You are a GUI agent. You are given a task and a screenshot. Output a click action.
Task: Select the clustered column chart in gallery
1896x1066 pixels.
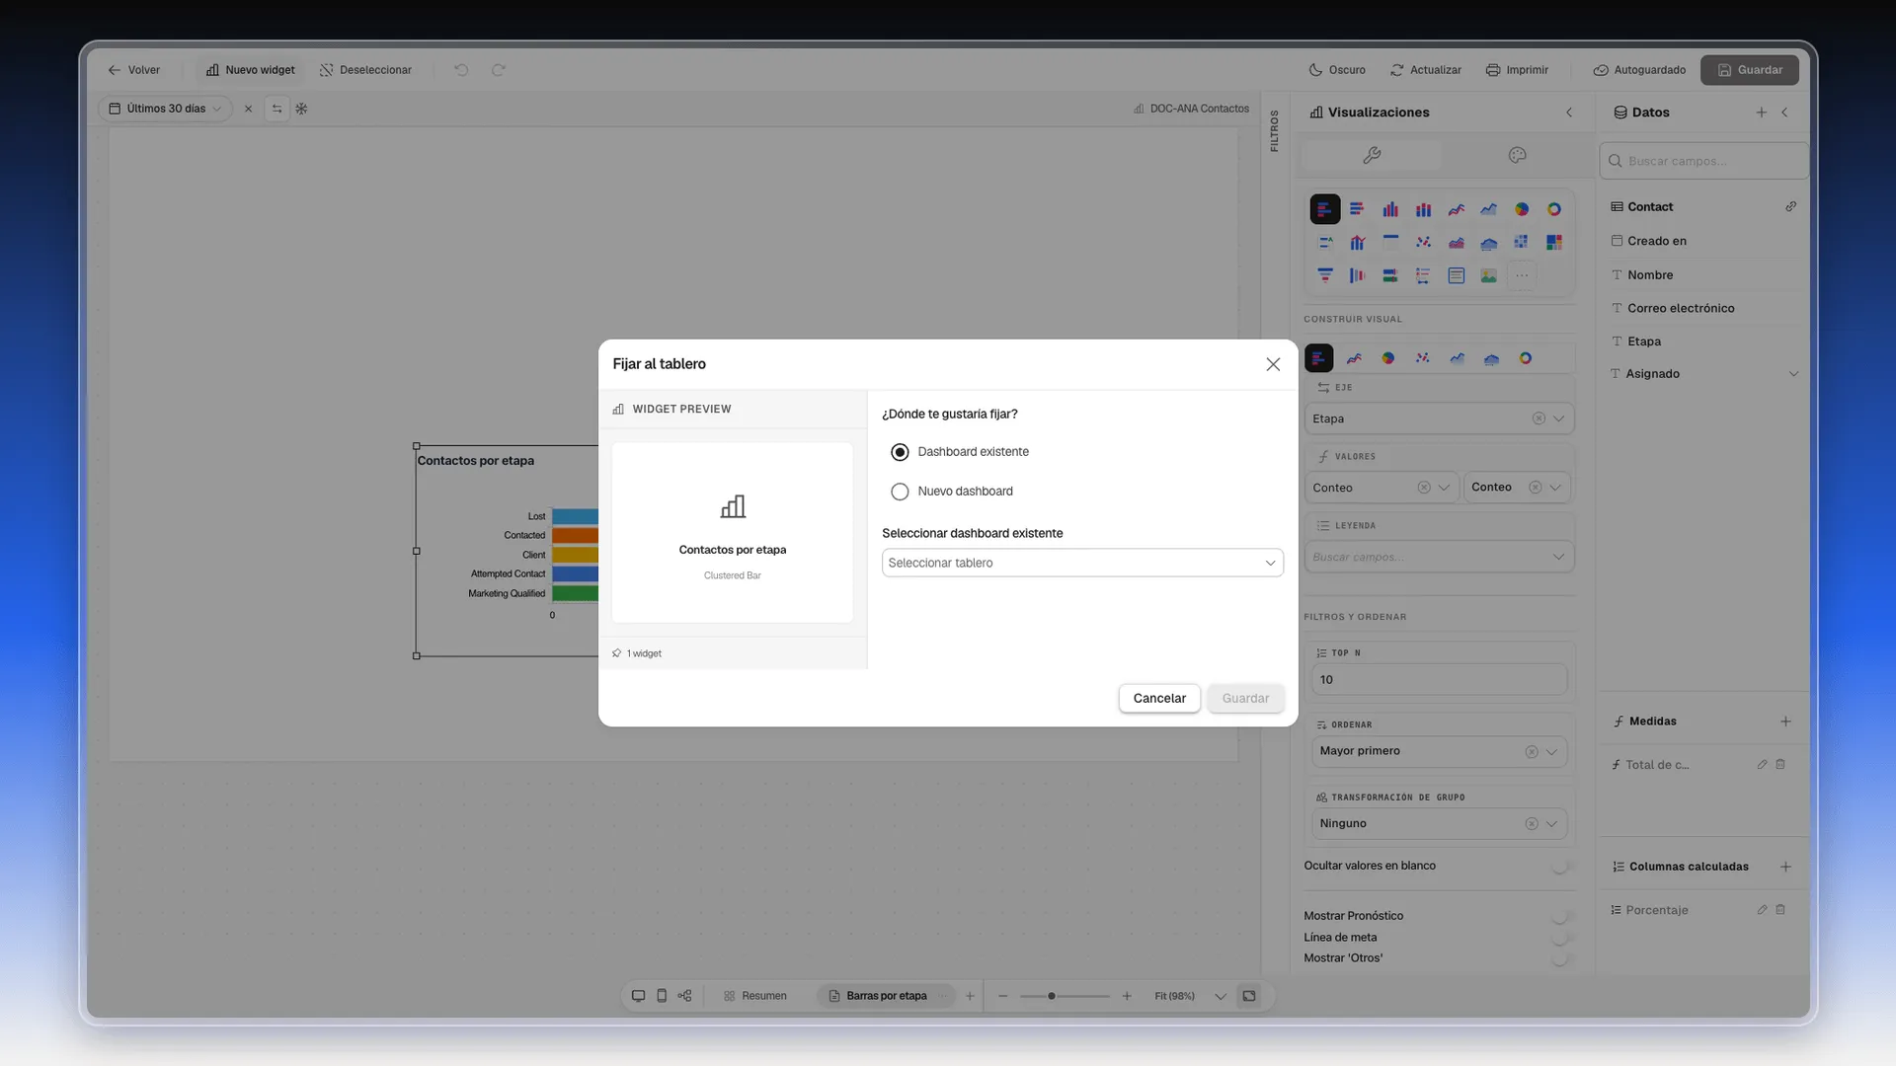pos(1390,209)
